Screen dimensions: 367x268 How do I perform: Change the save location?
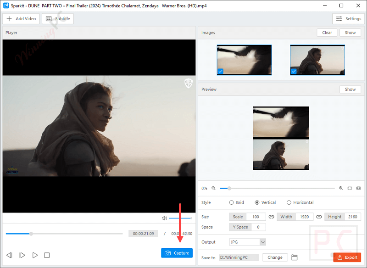pos(275,257)
